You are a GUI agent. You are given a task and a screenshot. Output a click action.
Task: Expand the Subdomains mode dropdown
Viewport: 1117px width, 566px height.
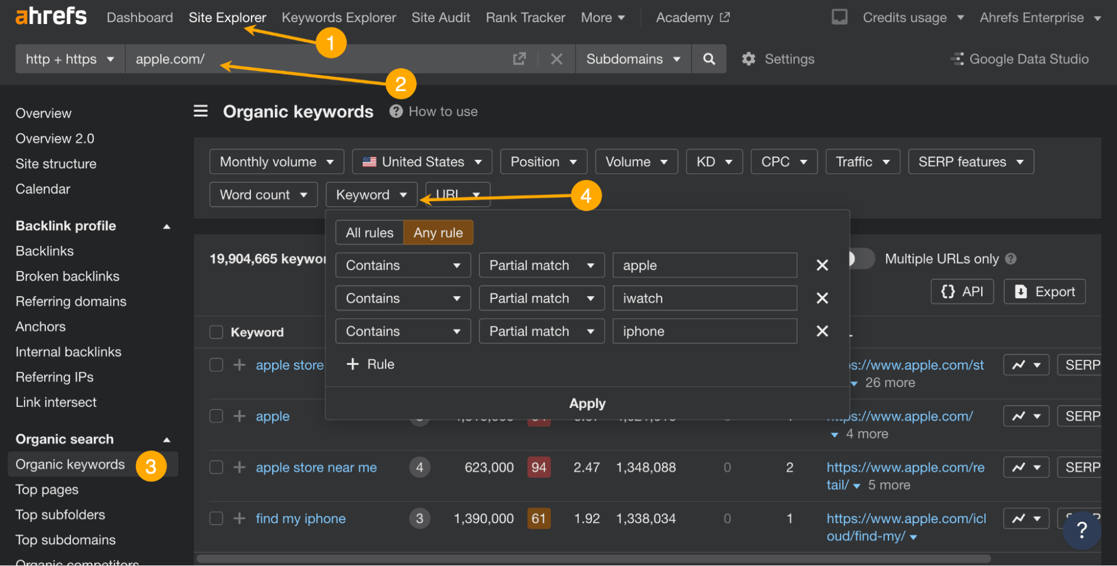click(633, 59)
